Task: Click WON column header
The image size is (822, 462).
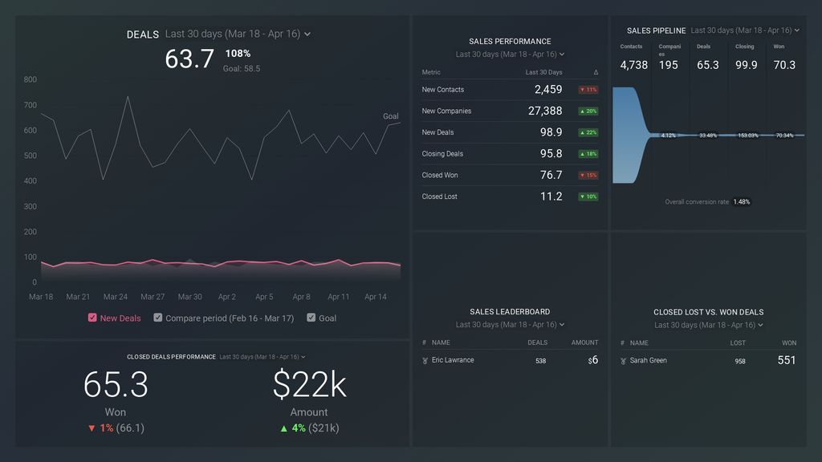Action: (x=789, y=343)
